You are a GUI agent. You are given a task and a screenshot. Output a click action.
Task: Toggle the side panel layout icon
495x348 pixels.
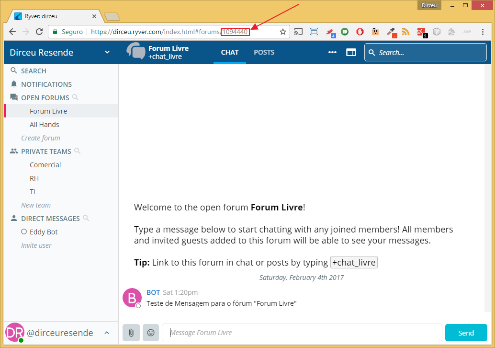tap(351, 52)
